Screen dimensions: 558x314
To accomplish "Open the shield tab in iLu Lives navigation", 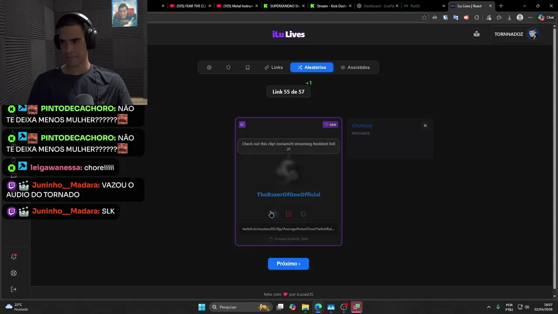I will [x=228, y=68].
